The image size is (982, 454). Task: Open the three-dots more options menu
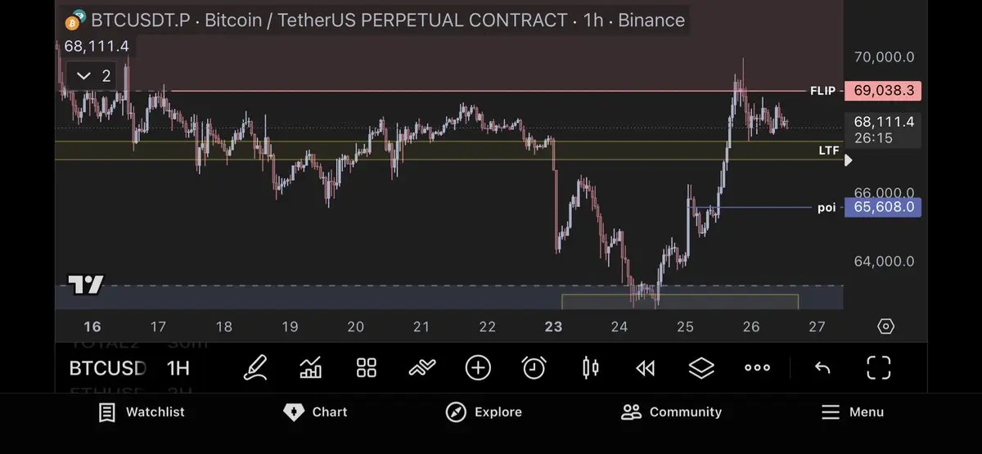[757, 368]
